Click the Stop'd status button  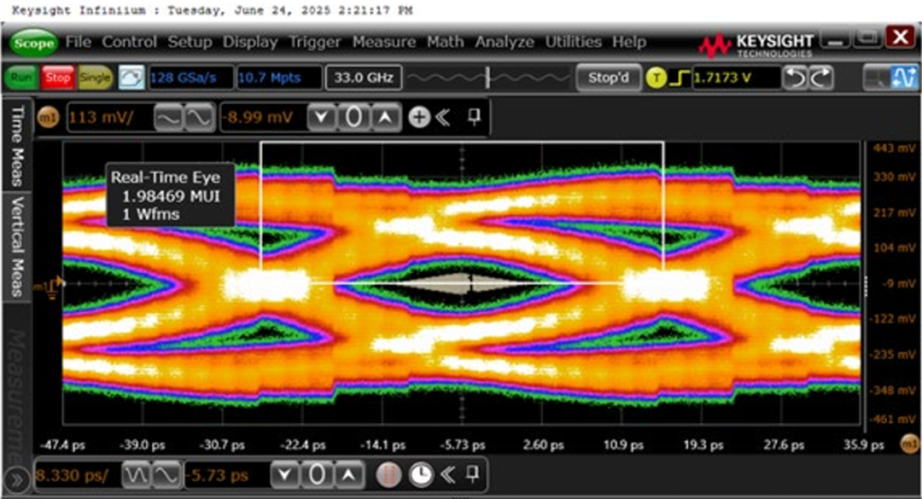pos(608,78)
